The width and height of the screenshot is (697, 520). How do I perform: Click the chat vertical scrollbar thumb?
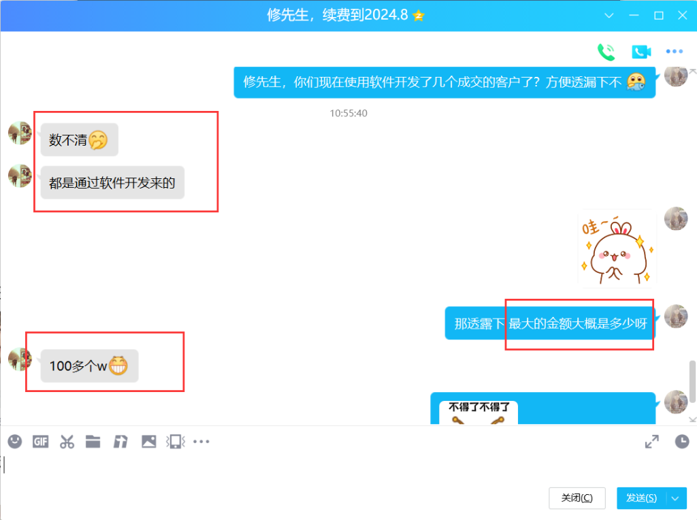[x=693, y=381]
